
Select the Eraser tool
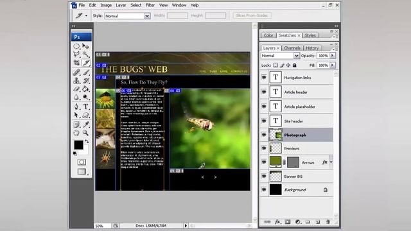coord(76,89)
